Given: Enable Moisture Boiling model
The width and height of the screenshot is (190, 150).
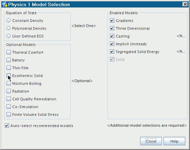Looking at the screenshot, I should (8, 83).
